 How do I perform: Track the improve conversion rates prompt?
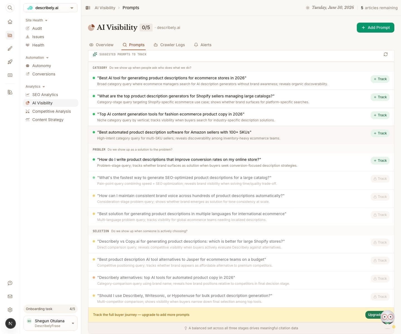[380, 161]
